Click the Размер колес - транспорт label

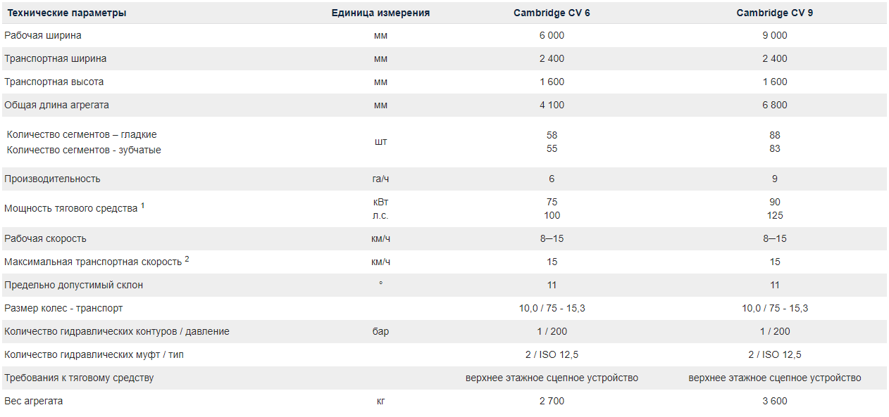click(63, 308)
